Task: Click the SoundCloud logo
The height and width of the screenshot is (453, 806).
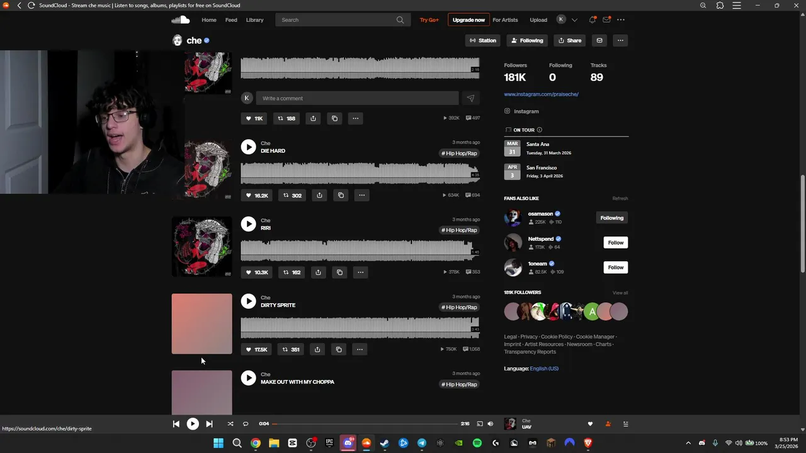Action: pos(181,20)
